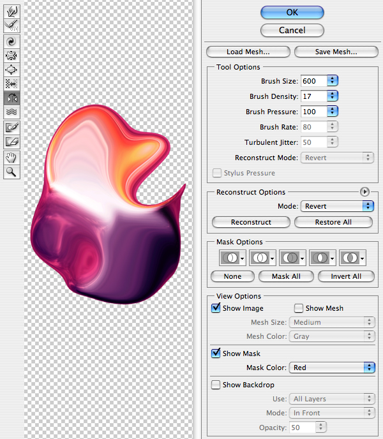The height and width of the screenshot is (439, 383).
Task: Uncheck the Show Mask checkbox
Action: coord(216,353)
